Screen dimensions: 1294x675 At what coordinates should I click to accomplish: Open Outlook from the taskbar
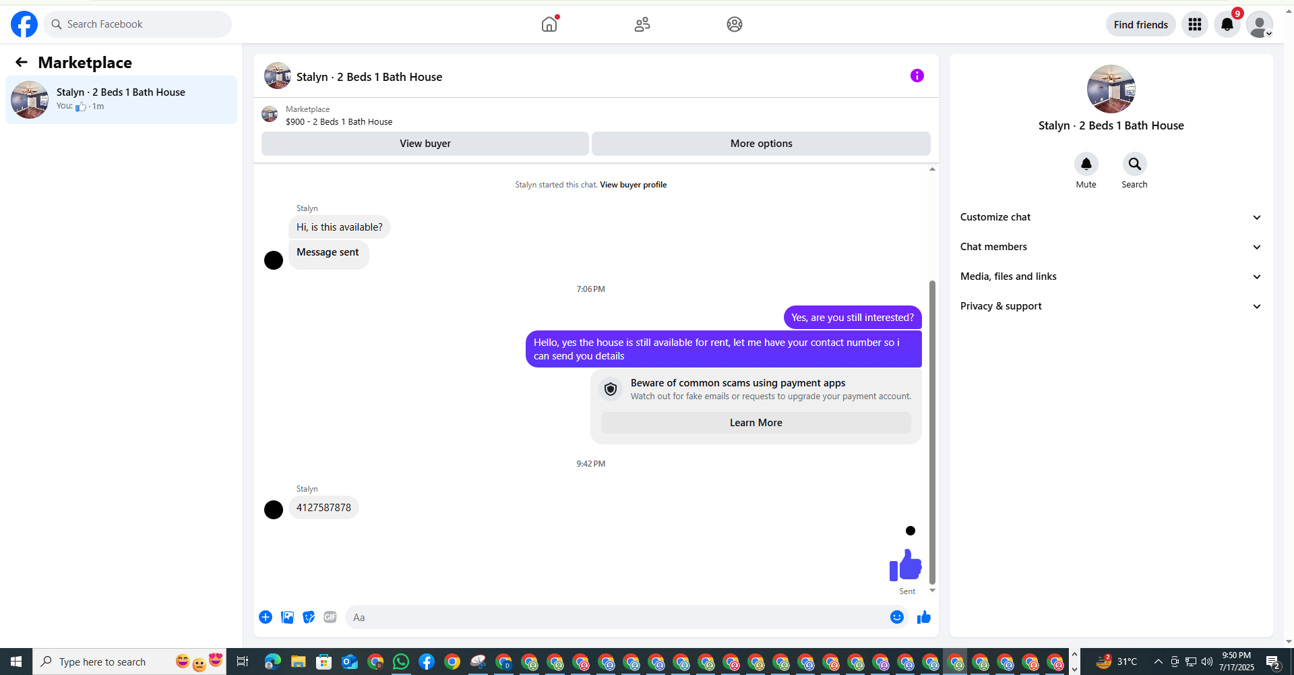[350, 662]
